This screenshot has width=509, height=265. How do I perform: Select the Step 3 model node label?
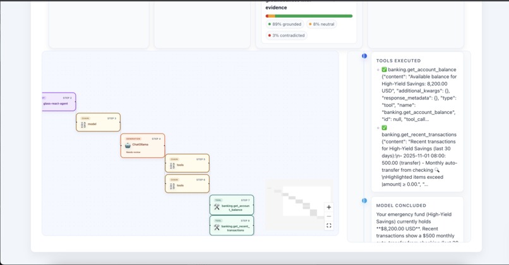[x=92, y=124]
